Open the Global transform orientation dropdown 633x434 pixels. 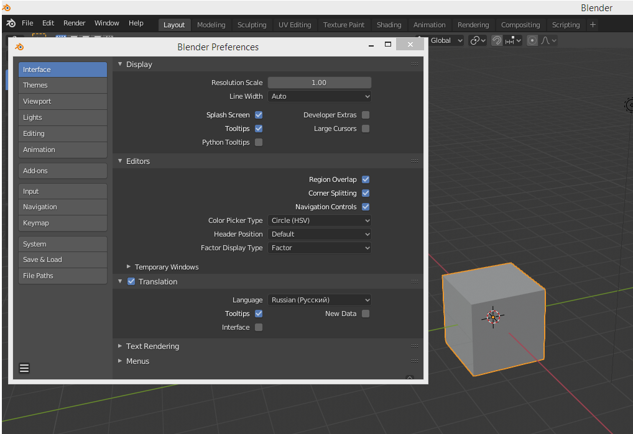tap(446, 40)
